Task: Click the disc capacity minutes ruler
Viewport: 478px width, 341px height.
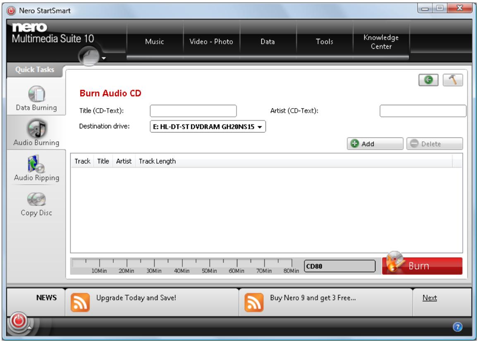Action: 185,266
